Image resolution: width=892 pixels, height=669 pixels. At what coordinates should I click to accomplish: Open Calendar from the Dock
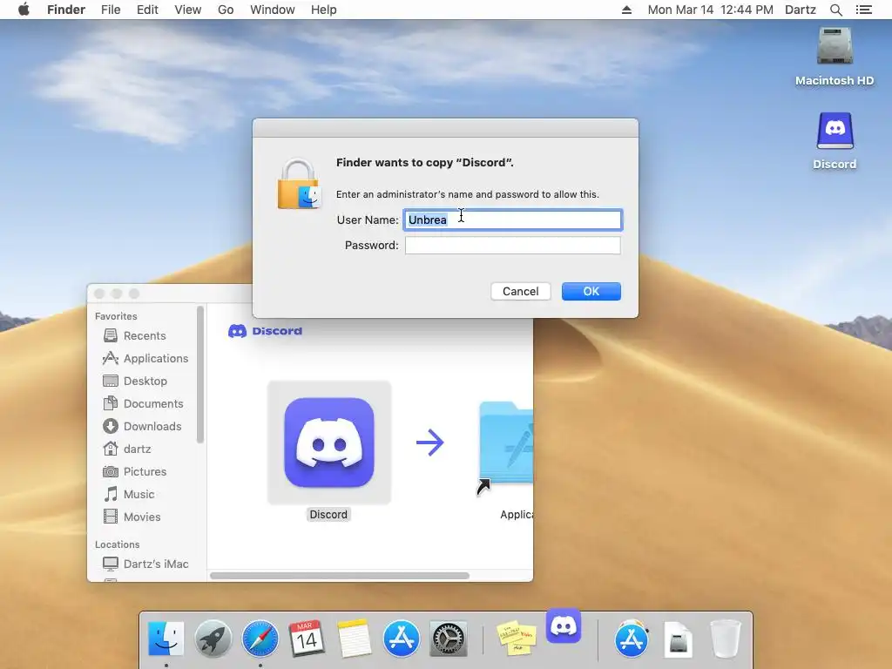307,639
